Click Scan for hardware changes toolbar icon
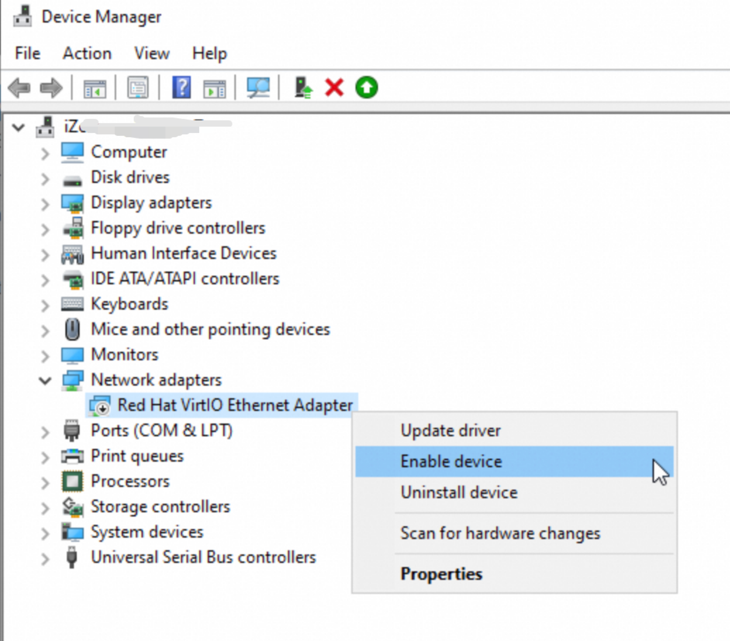The width and height of the screenshot is (730, 641). pos(258,88)
